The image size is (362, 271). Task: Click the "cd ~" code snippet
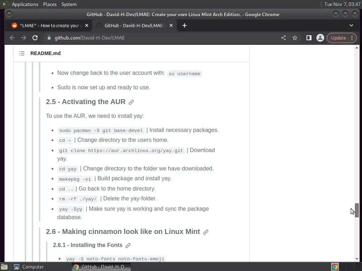(x=65, y=140)
